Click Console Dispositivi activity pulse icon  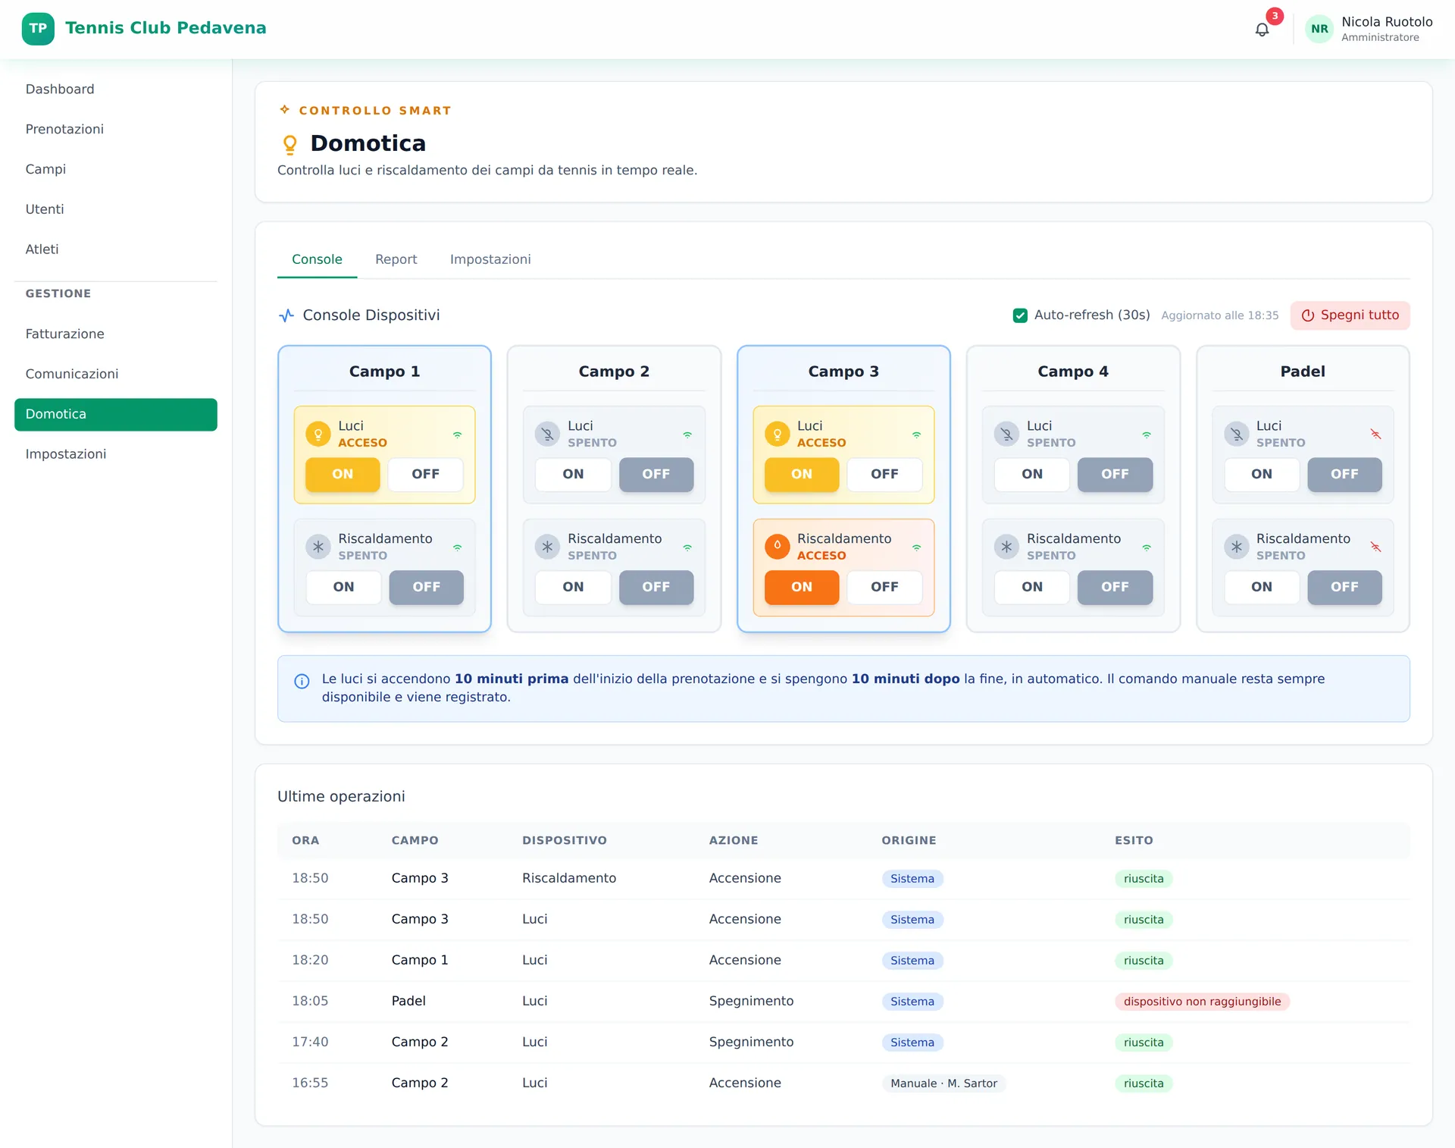click(x=286, y=315)
